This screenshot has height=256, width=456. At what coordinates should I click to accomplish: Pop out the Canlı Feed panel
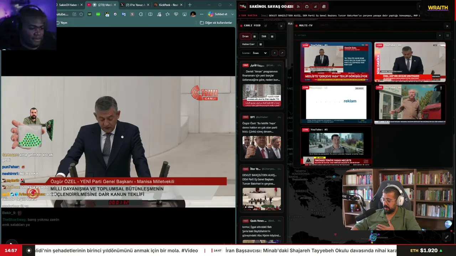[265, 26]
